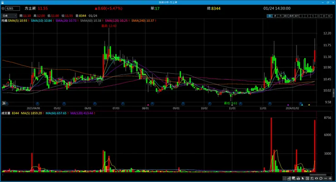Switch to the 15-minute chart tab

coord(318,16)
